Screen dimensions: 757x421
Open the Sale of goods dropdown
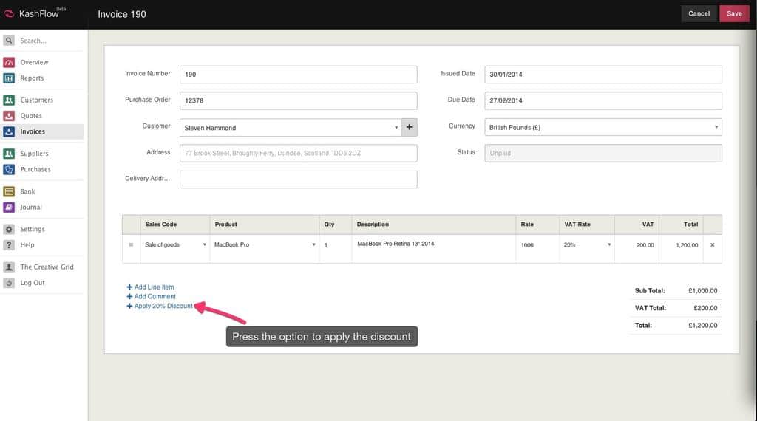tap(204, 245)
